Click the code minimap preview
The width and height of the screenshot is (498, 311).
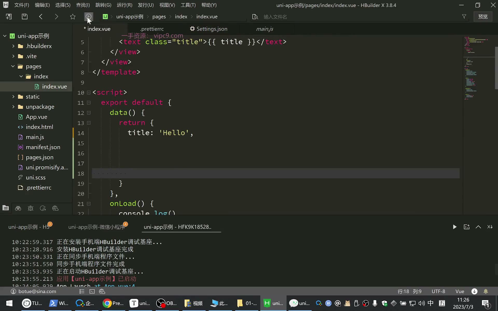point(479,68)
